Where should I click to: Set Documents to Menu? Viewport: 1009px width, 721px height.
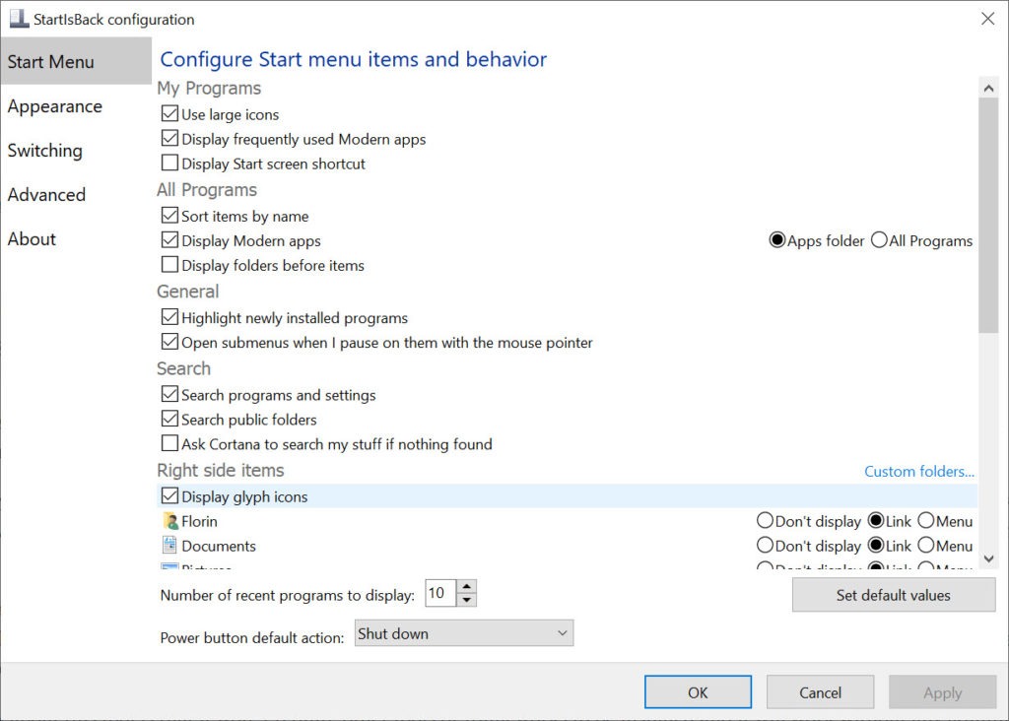click(x=926, y=545)
